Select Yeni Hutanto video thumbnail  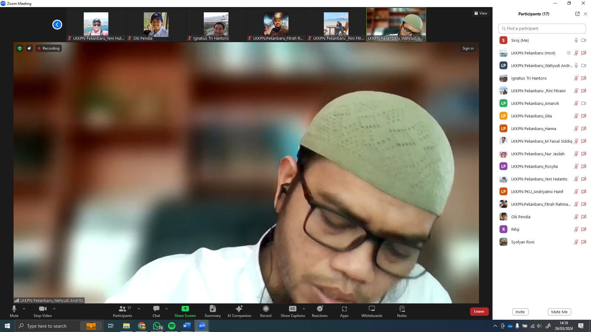point(96,25)
